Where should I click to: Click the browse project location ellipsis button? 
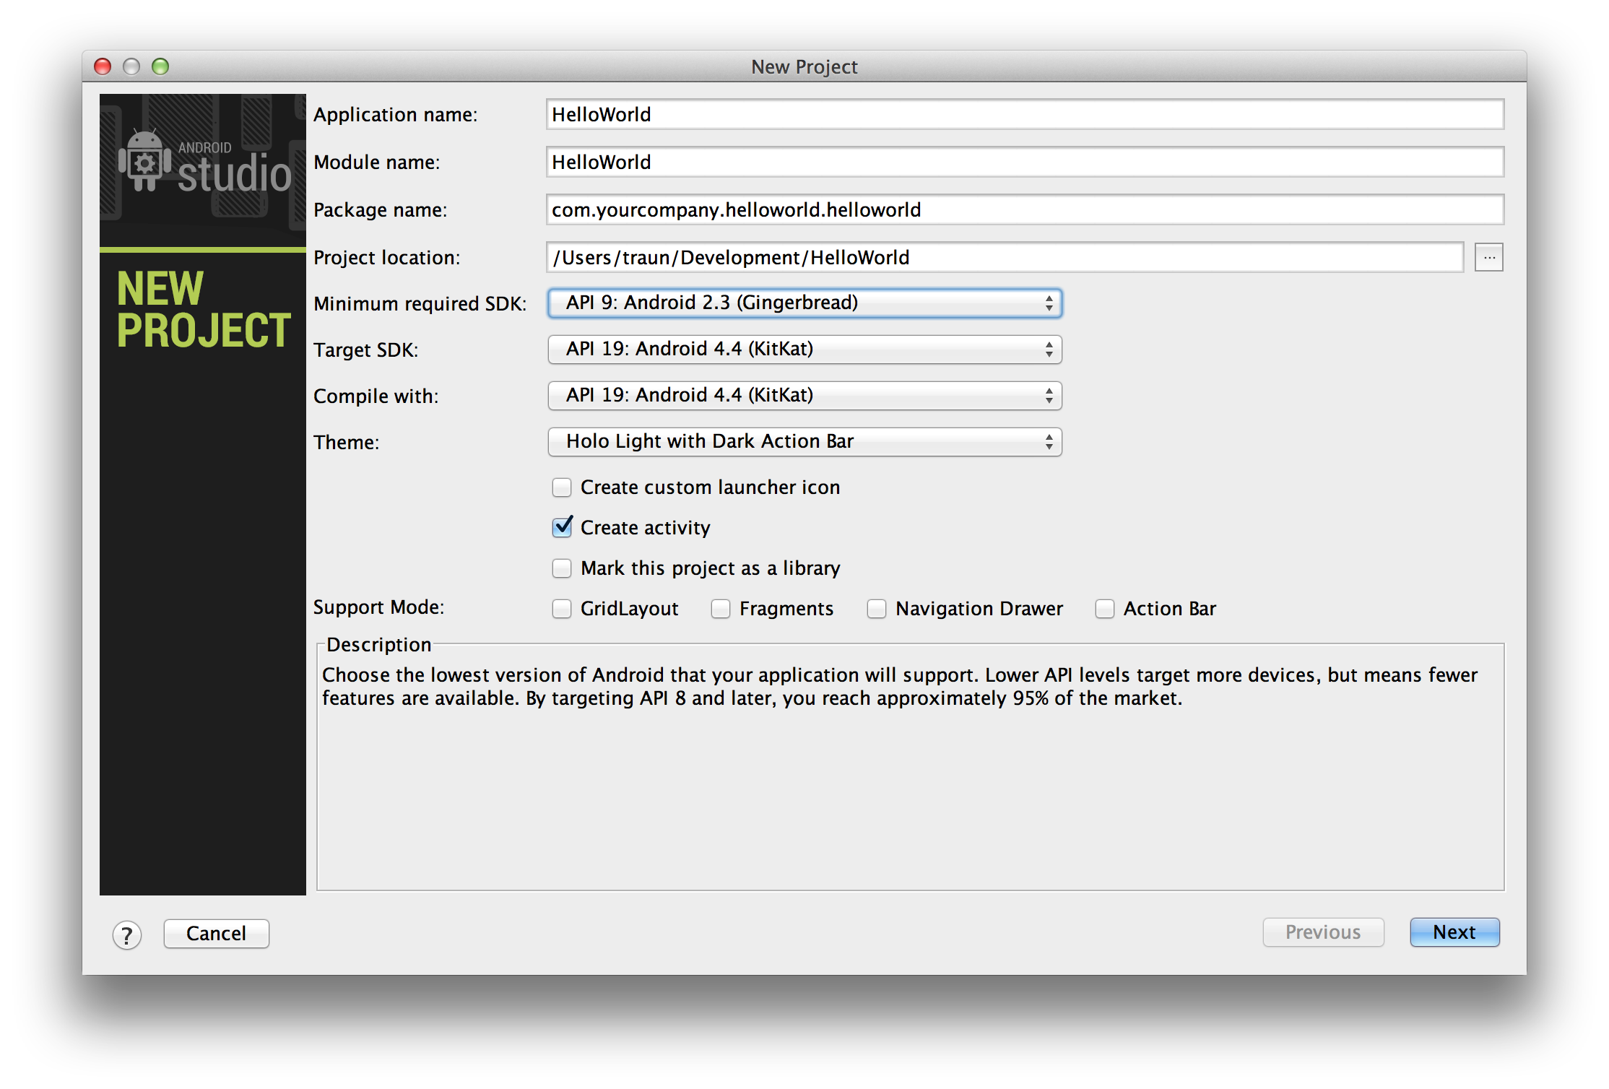(1488, 258)
